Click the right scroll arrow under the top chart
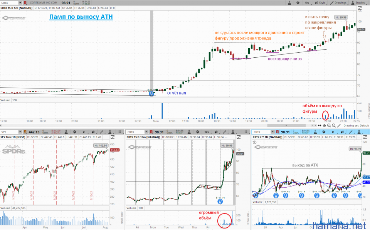This screenshot has height=230, width=370. point(316,125)
